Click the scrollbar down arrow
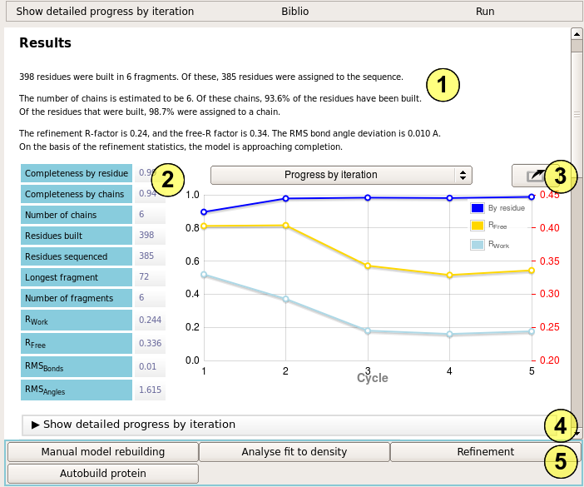 tap(576, 432)
